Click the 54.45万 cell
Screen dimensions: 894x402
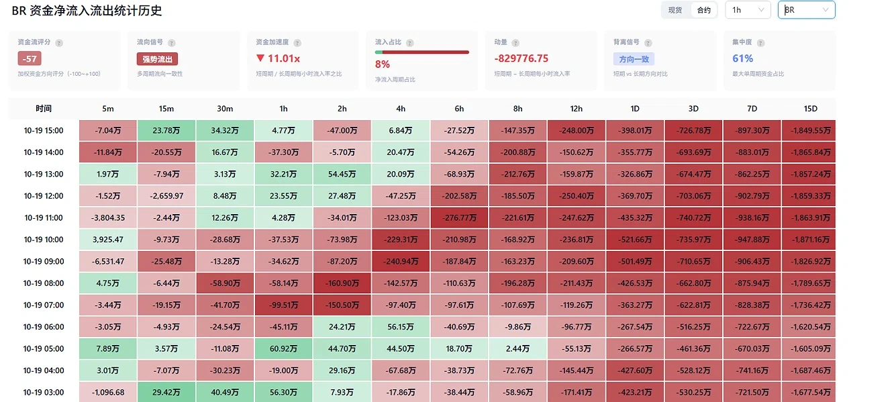coord(342,174)
